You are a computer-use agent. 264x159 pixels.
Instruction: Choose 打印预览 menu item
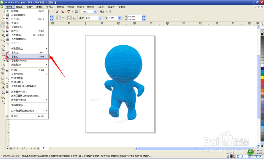point(27,78)
